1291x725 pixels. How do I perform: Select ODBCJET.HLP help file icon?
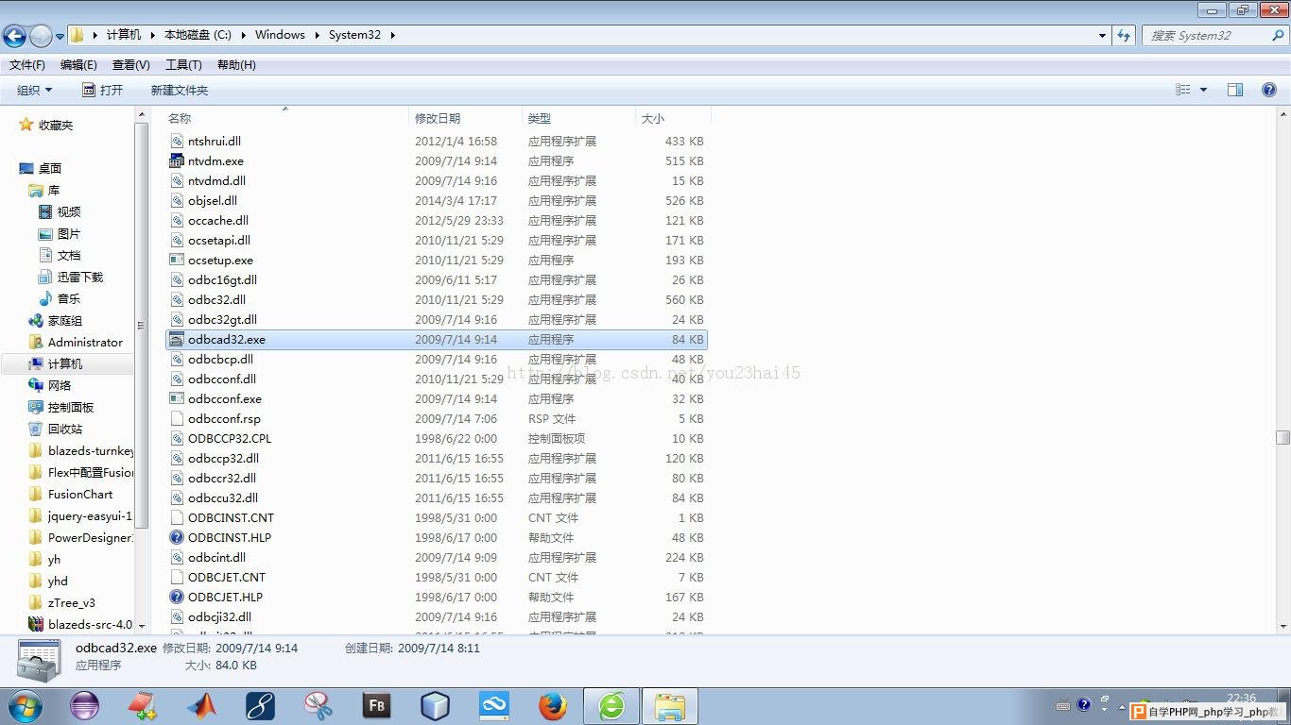[x=176, y=597]
